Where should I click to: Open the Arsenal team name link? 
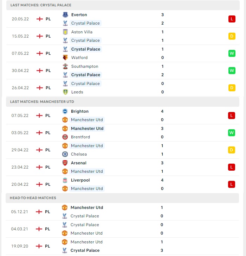[x=79, y=163]
